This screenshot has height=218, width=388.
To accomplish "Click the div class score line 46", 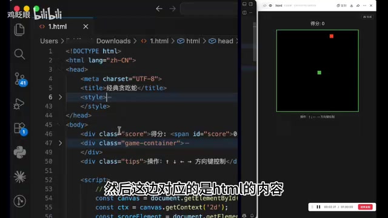I will coord(159,134).
